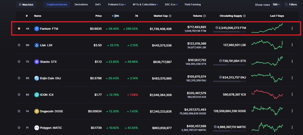Click info icon beside Stacks circulating supply
Viewport: 303px width, 135px height.
click(221, 61)
